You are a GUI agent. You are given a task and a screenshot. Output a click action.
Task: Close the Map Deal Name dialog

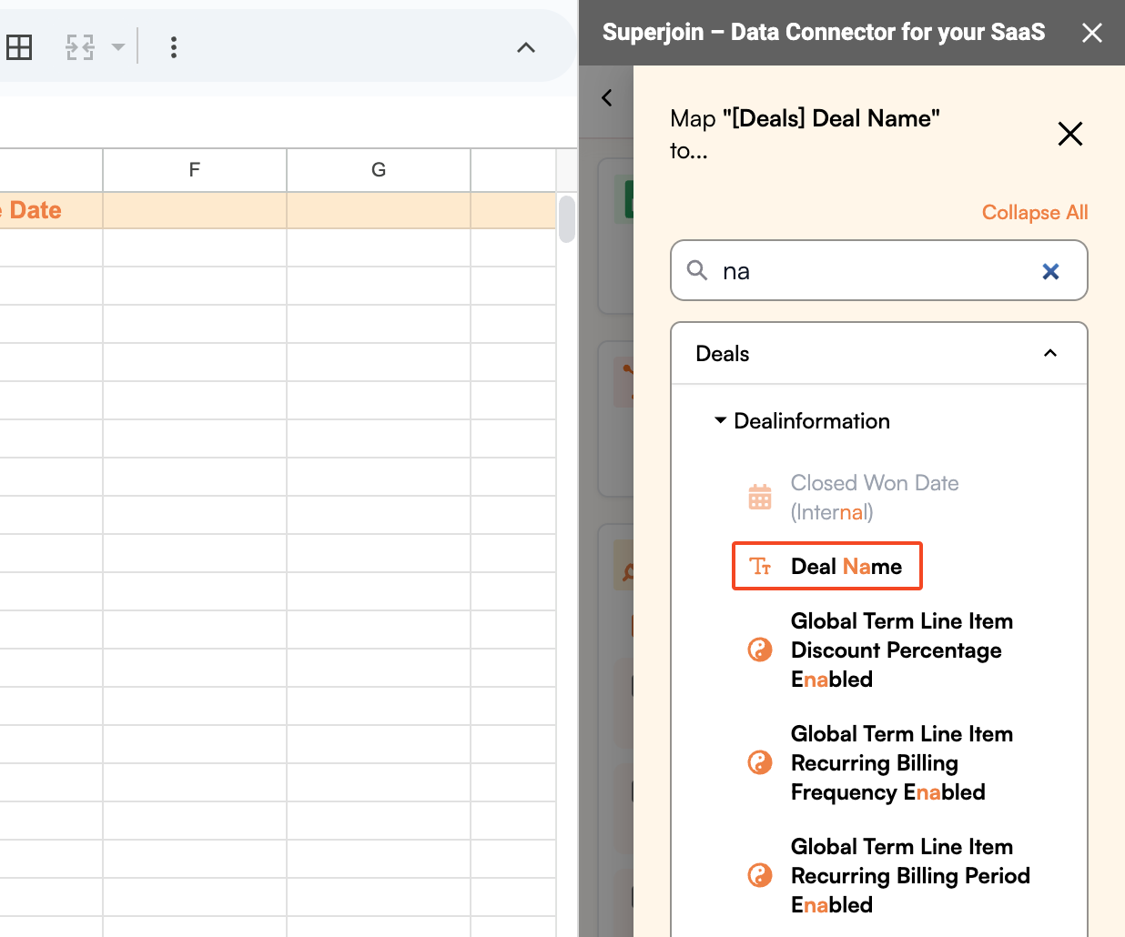(x=1070, y=134)
